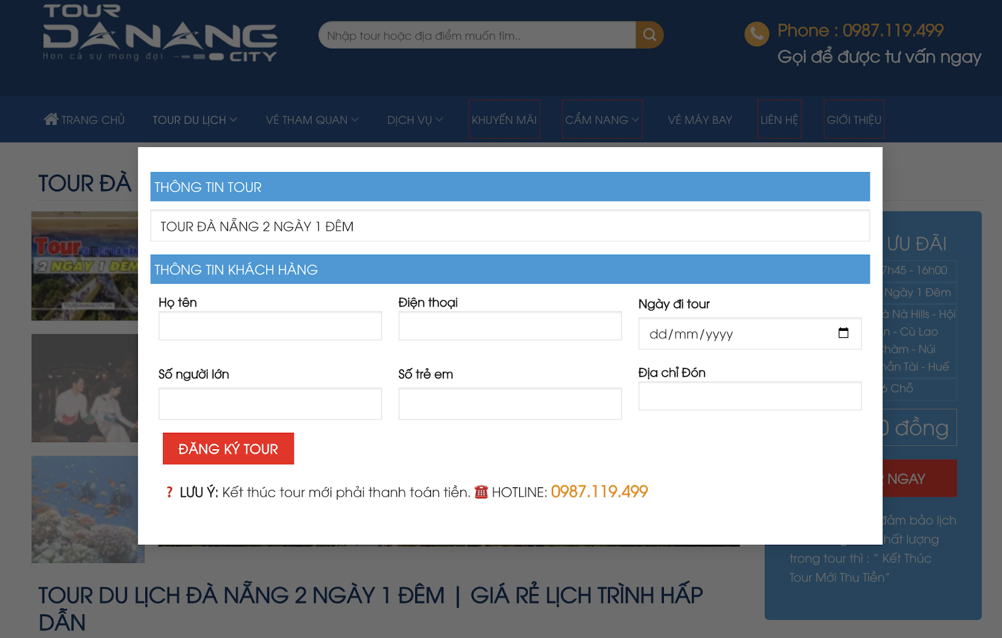Click the home icon for Trang Chủ
This screenshot has height=638, width=1002.
tap(51, 119)
